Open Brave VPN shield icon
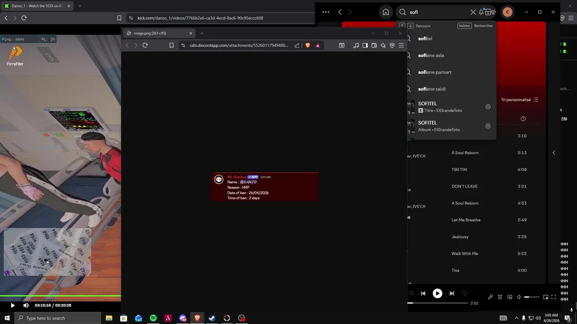Image resolution: width=577 pixels, height=324 pixels. point(392,45)
